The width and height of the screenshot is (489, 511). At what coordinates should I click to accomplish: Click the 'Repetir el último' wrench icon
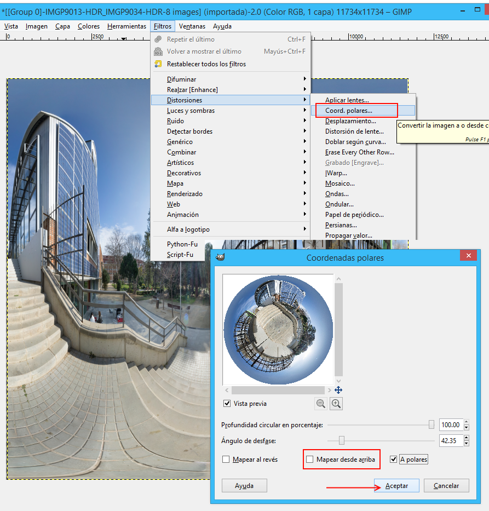(x=158, y=39)
